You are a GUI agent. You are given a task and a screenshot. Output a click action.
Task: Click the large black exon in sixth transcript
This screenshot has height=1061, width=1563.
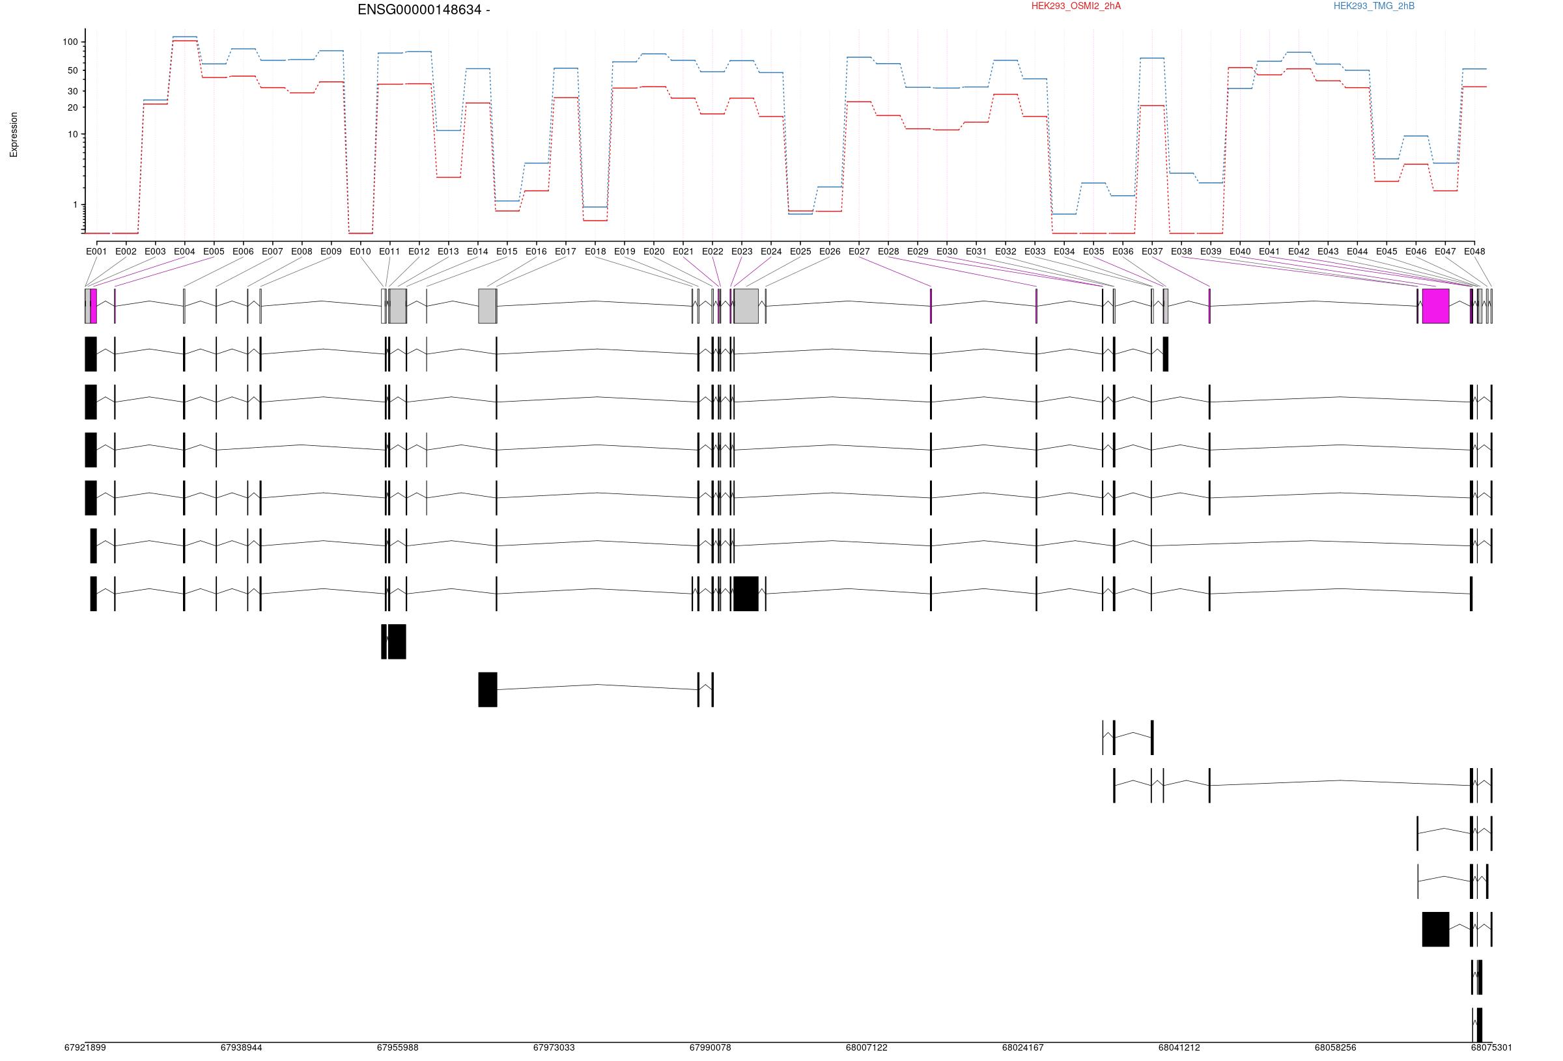point(746,594)
